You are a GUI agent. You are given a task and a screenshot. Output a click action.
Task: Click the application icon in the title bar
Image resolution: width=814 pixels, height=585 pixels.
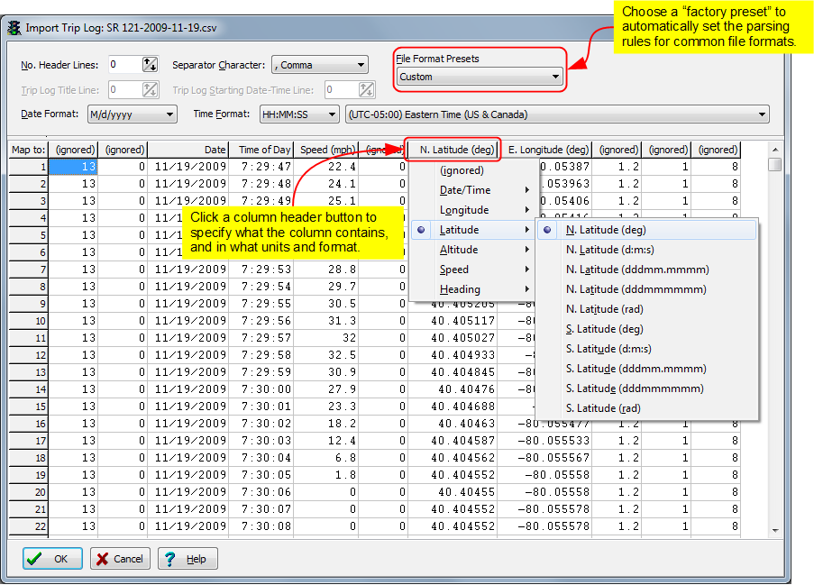pyautogui.click(x=14, y=28)
